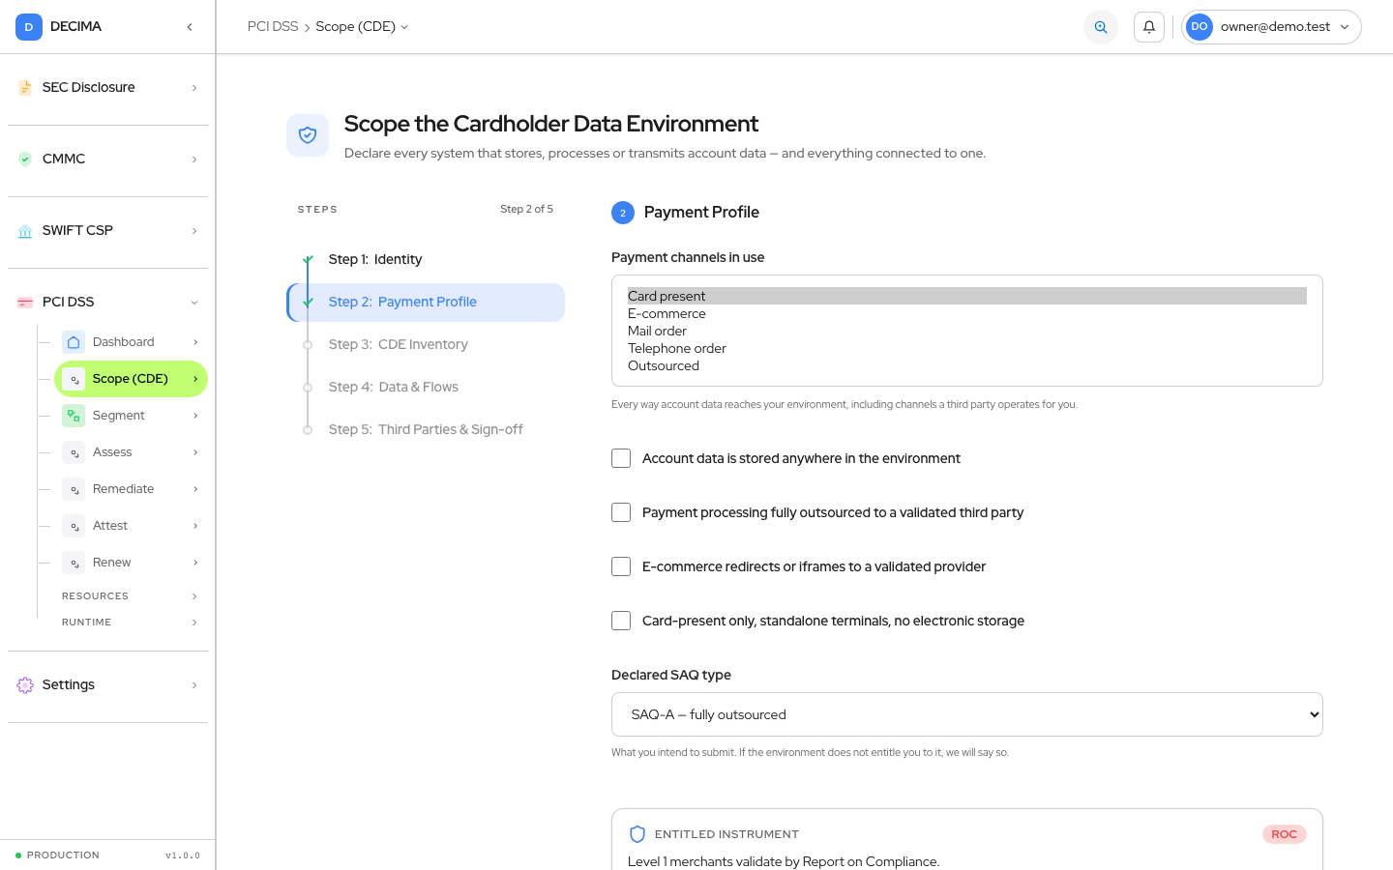The height and width of the screenshot is (870, 1393).
Task: Collapse the PCI DSS section chevron
Action: [194, 303]
